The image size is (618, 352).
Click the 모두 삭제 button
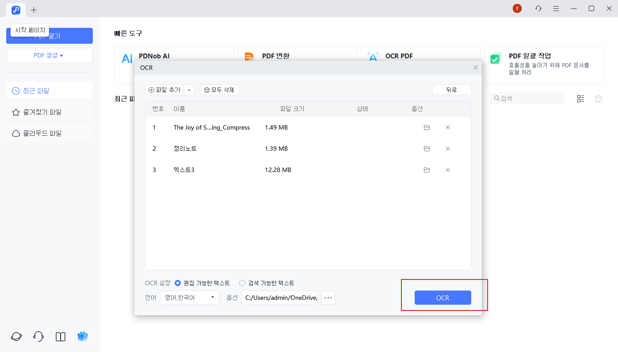click(x=219, y=90)
